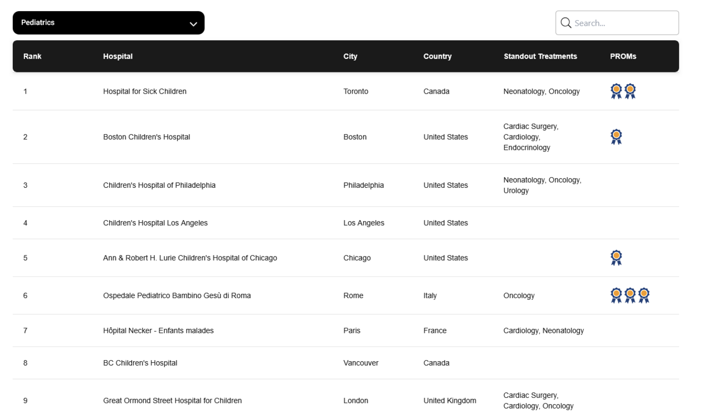This screenshot has width=713, height=418.
Task: Click PROMs ribbon for Lurie Children's Hospital
Action: (x=616, y=257)
